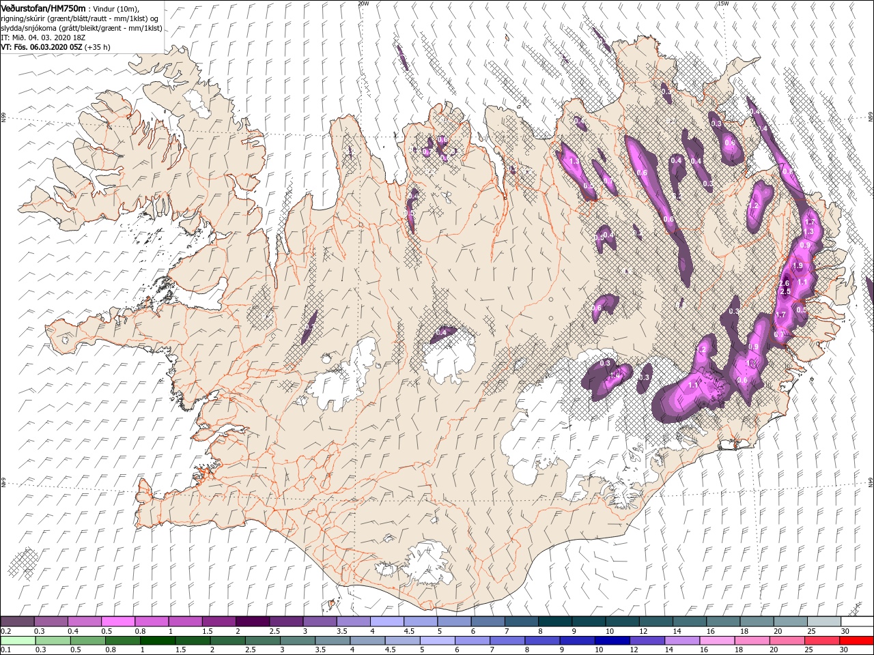Choose the pink 18 rain legend swatch
The height and width of the screenshot is (655, 874).
click(751, 641)
